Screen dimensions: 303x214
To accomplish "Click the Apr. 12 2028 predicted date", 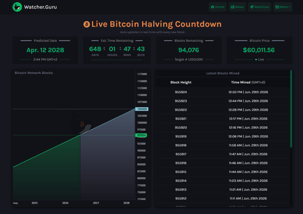I will [x=45, y=50].
